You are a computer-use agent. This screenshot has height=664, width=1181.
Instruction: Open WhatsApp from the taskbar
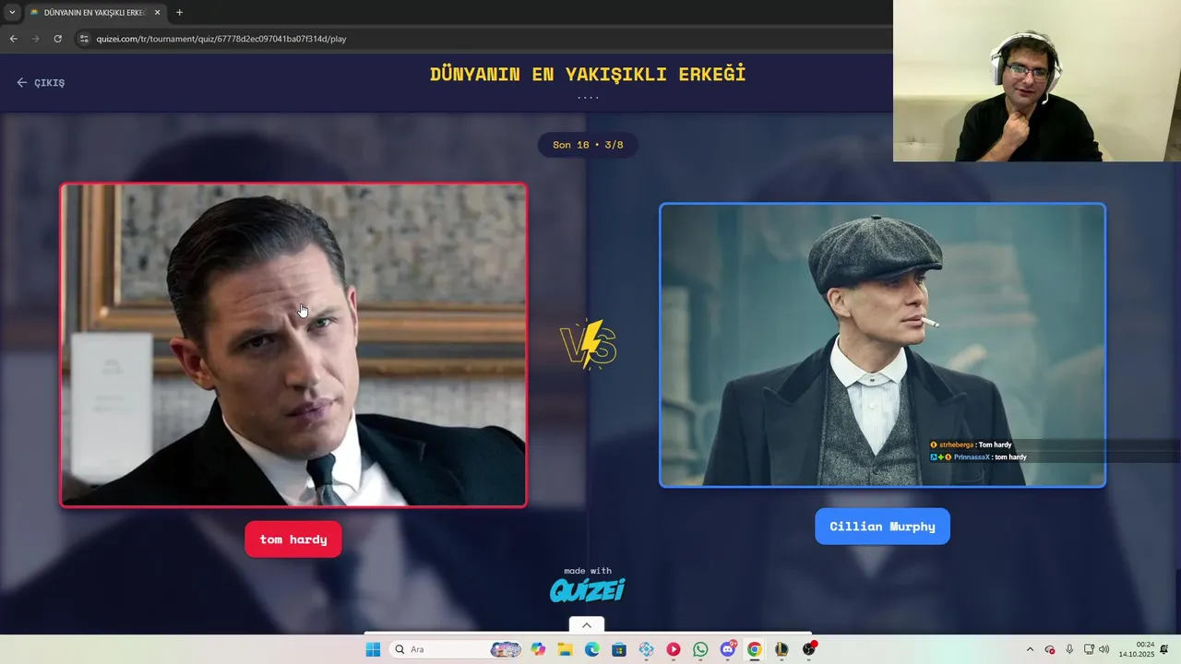tap(700, 649)
